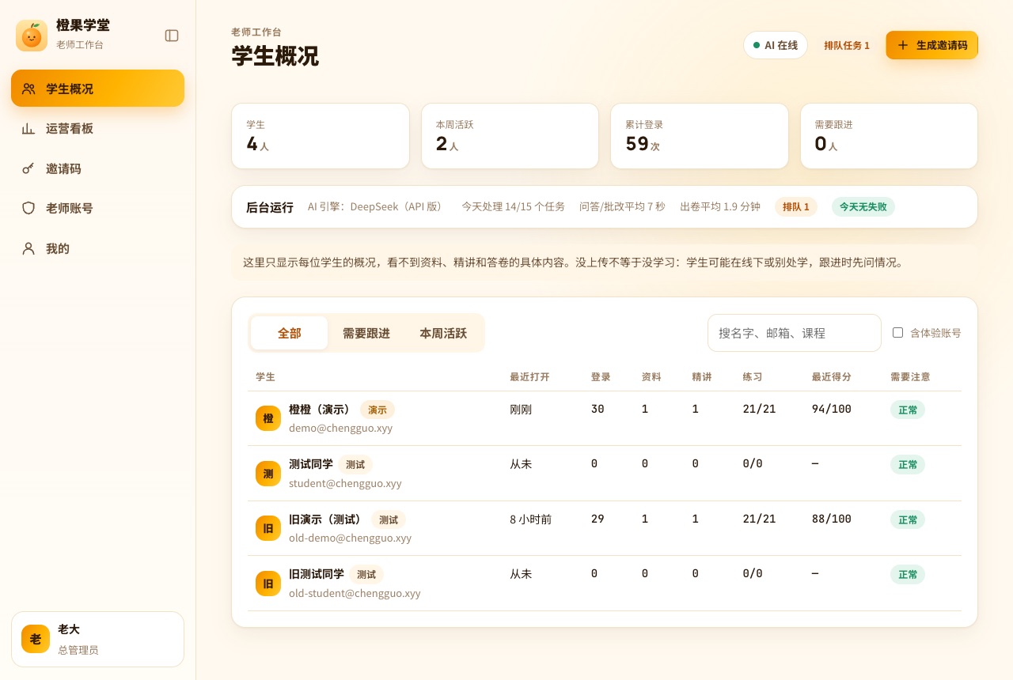This screenshot has width=1013, height=680.
Task: Click the name 橙橙（演示）
Action: coord(320,410)
